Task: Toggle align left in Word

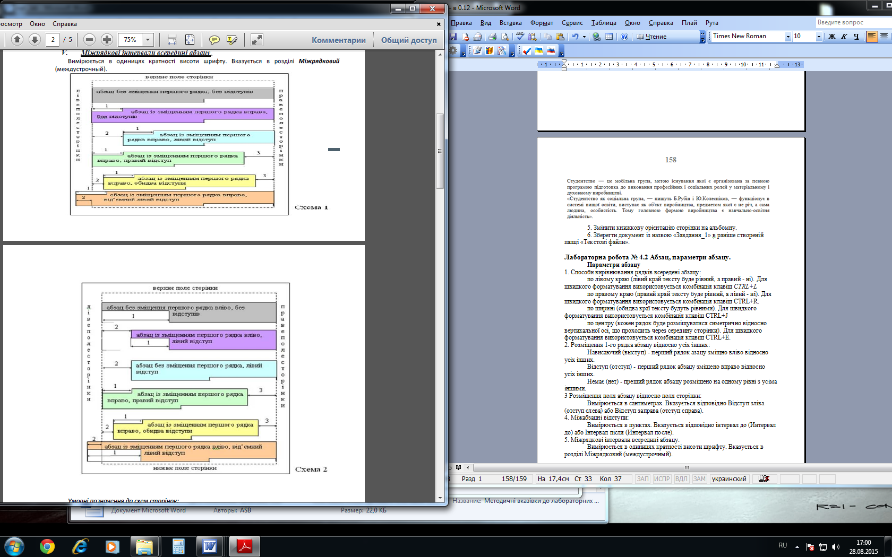Action: click(x=872, y=37)
